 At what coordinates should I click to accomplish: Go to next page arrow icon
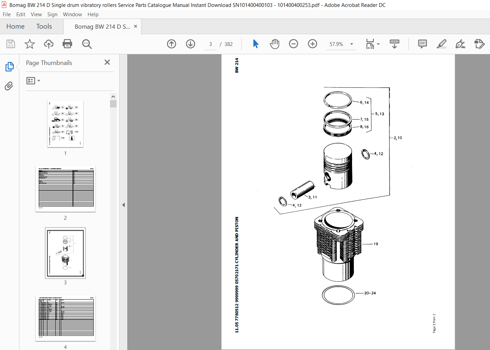click(x=191, y=44)
